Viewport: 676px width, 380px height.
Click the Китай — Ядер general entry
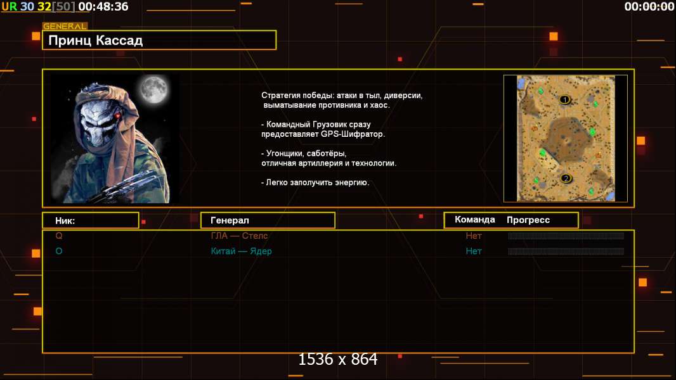[x=241, y=251]
